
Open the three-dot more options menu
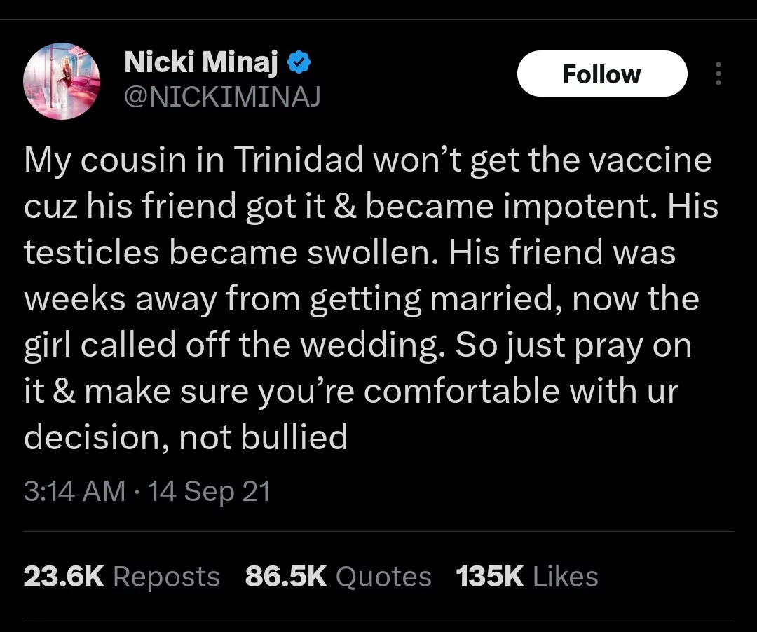(718, 74)
